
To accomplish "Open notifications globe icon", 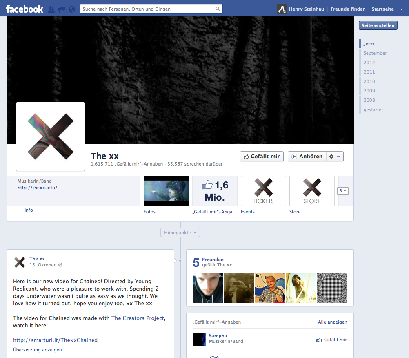I will point(72,9).
